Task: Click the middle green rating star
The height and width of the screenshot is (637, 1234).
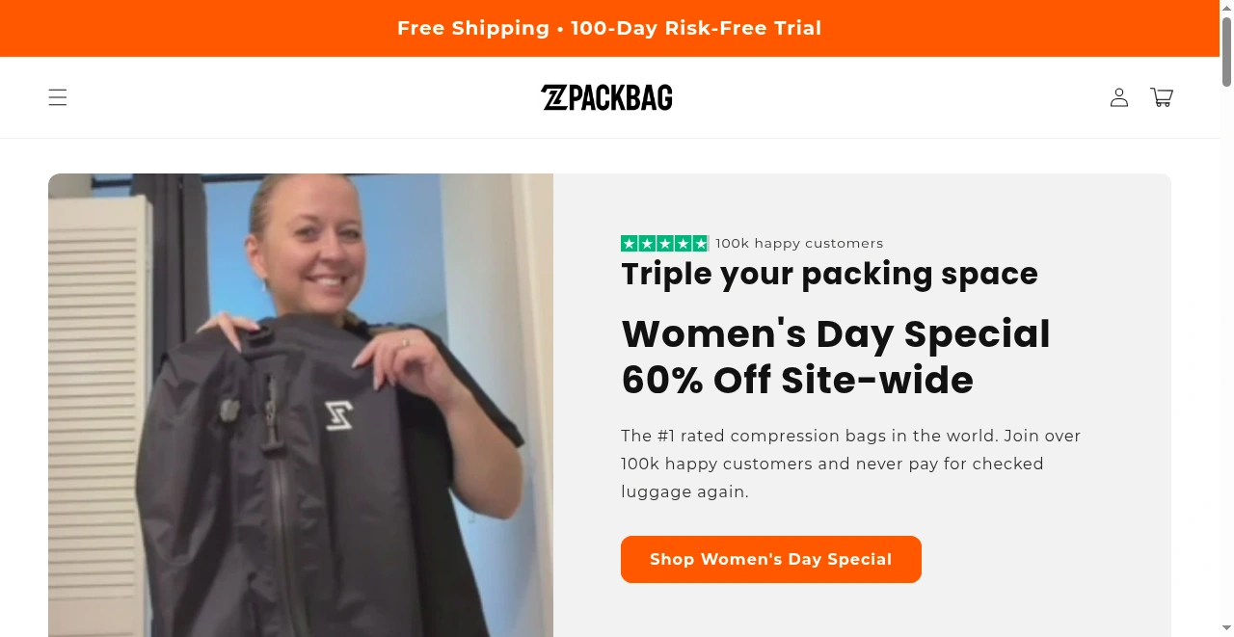Action: [665, 244]
